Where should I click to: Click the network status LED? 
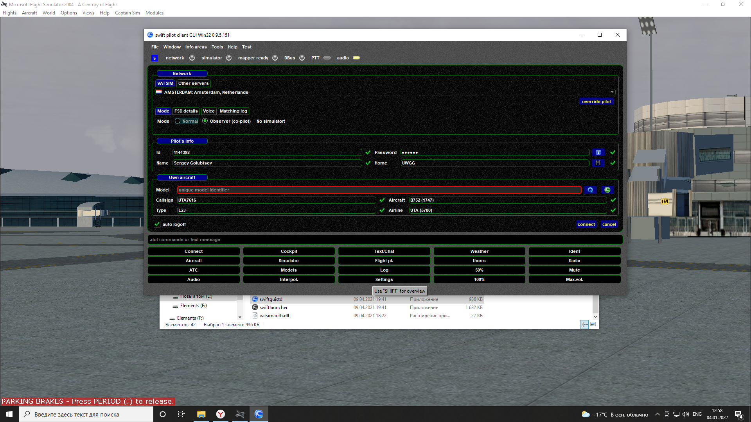tap(192, 58)
